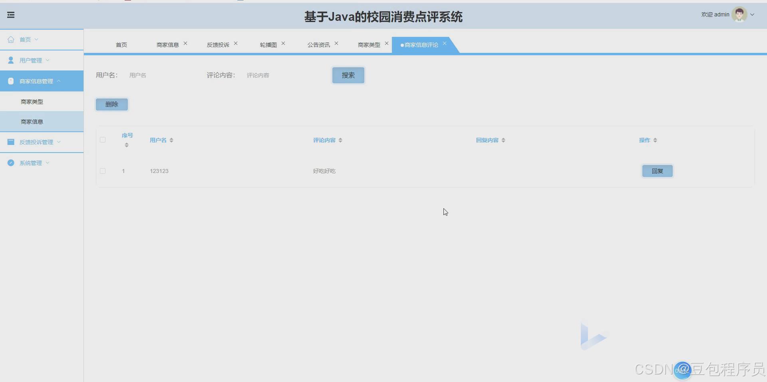Image resolution: width=767 pixels, height=382 pixels.
Task: Check the select-all checkbox in table header
Action: click(x=103, y=140)
